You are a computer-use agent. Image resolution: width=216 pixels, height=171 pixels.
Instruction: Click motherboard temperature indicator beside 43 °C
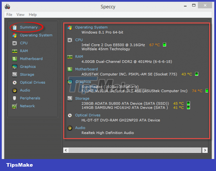click(x=196, y=74)
